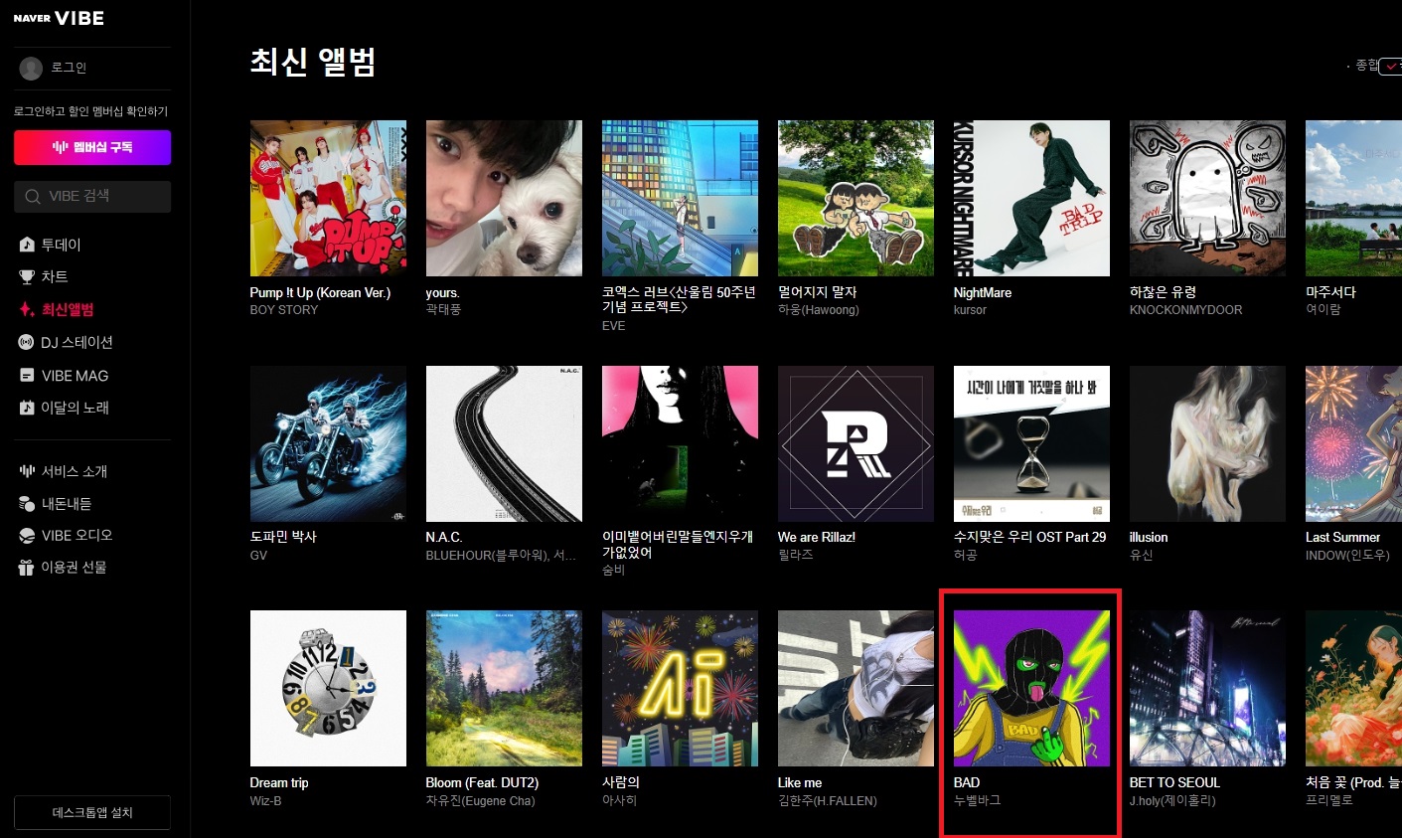Select 최신앨범 in the sidebar
Screen dimensions: 1402x838
point(68,310)
